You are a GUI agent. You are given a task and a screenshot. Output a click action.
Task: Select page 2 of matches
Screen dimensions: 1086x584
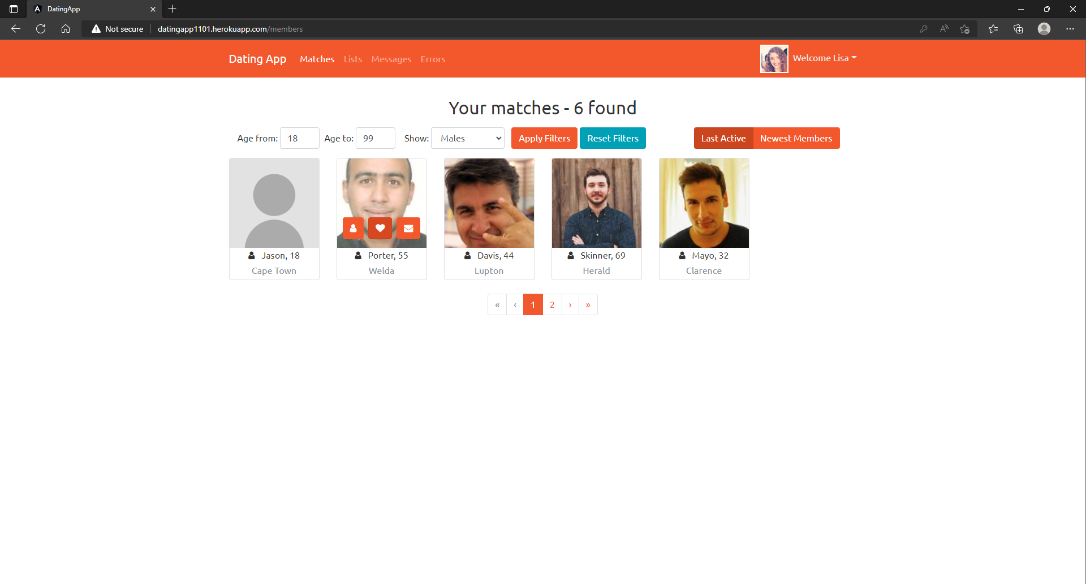pos(551,304)
